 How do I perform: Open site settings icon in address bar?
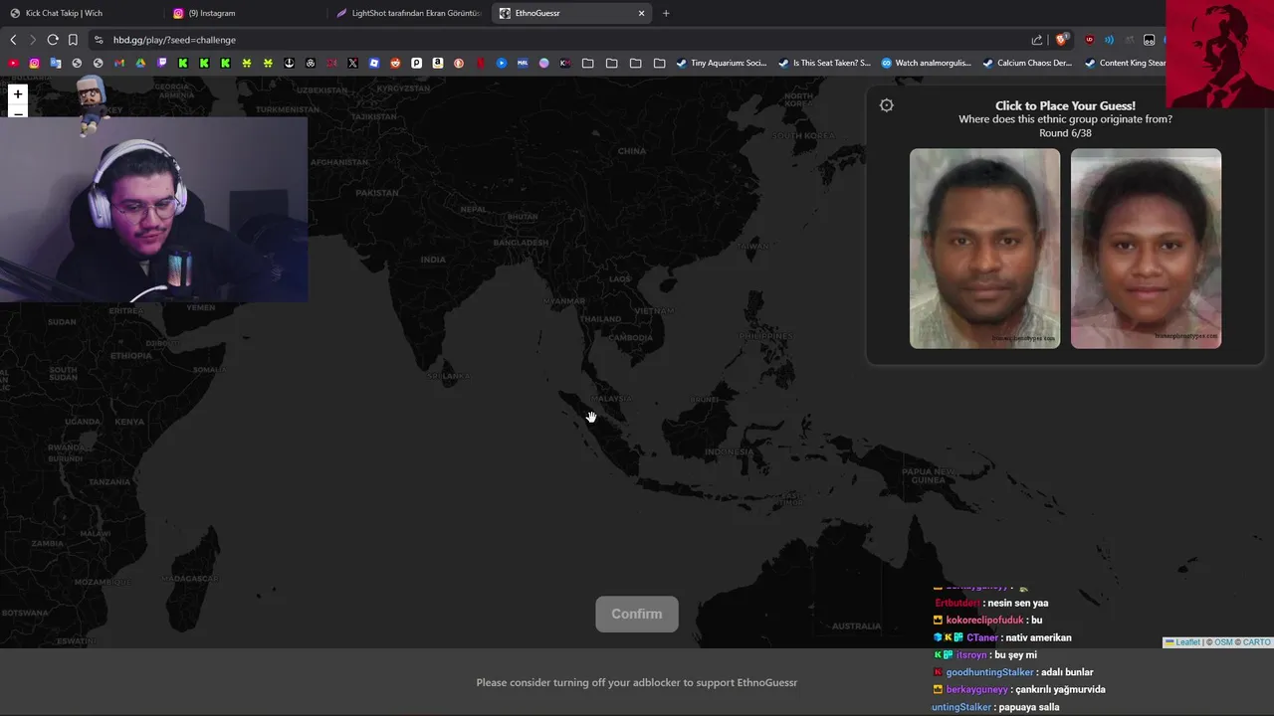pos(98,40)
